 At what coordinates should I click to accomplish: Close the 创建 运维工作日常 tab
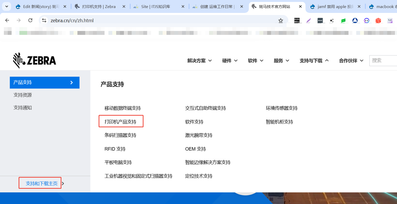[x=242, y=6]
